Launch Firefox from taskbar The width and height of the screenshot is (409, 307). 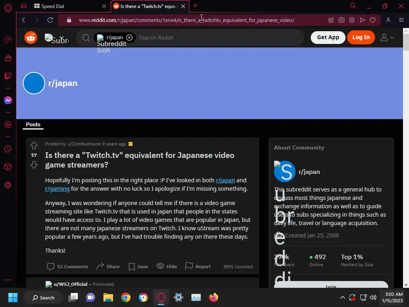point(214,297)
